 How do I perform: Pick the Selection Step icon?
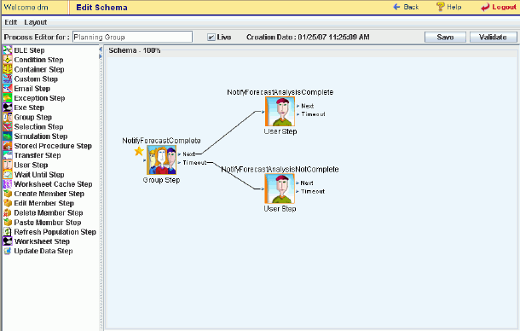point(8,127)
